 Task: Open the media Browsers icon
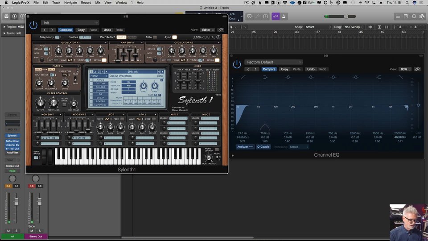click(422, 17)
